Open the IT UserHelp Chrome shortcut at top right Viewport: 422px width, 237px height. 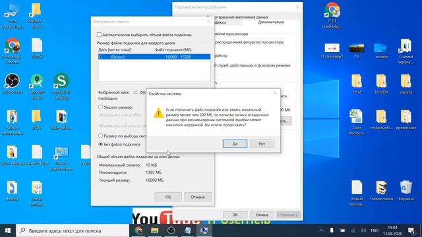coord(332,16)
